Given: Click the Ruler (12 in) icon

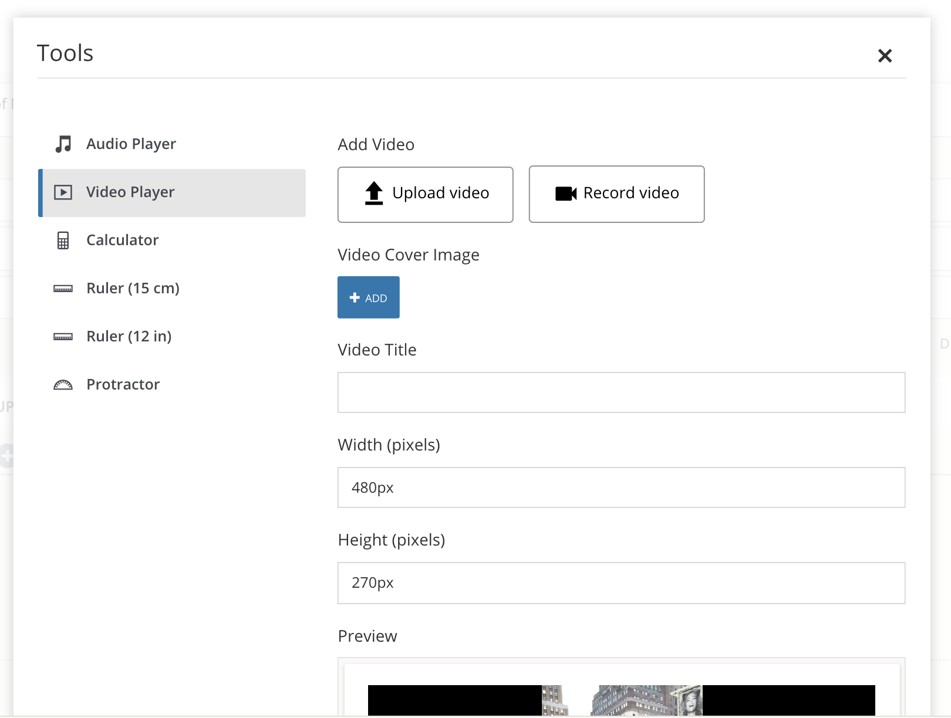Looking at the screenshot, I should pos(63,337).
